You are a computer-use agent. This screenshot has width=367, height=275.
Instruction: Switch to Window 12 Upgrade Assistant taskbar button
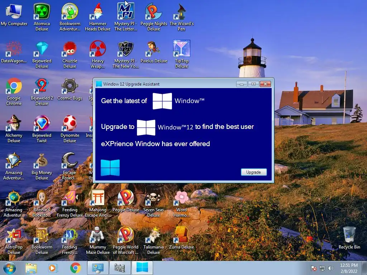coord(142,268)
